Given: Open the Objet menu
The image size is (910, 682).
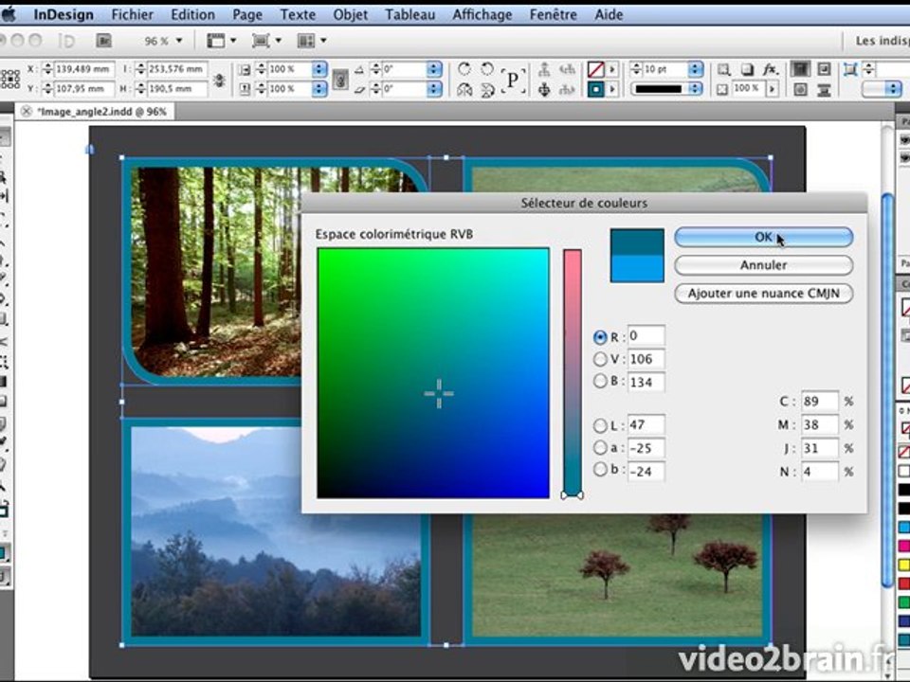Looking at the screenshot, I should 351,14.
